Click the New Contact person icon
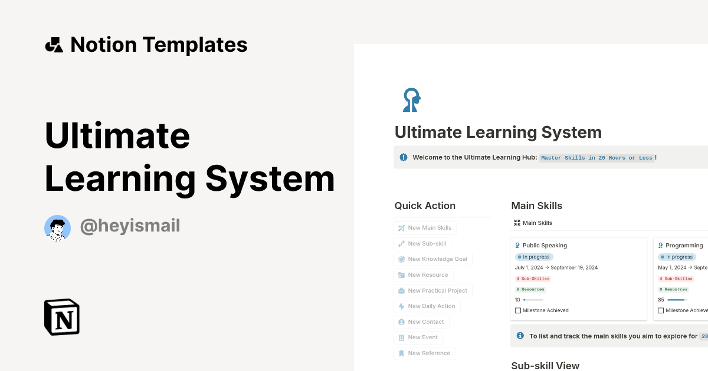Viewport: 708px width, 371px height. pyautogui.click(x=402, y=322)
